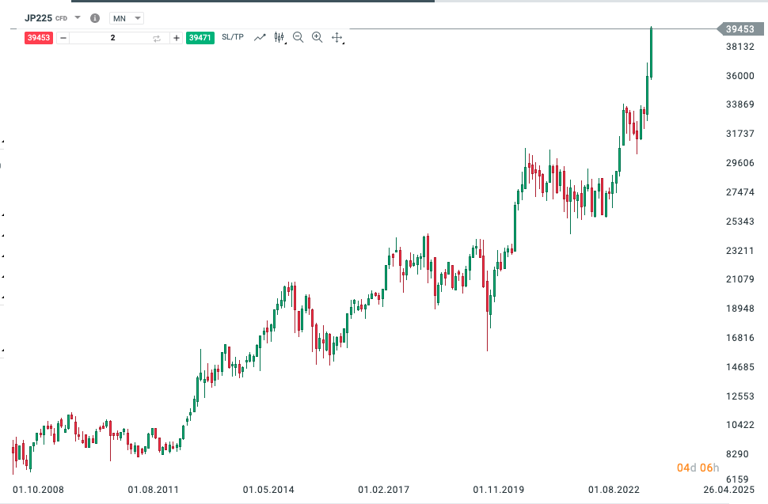Open the MN timeframe dropdown
Viewport: 768px width, 504px height.
[x=127, y=17]
